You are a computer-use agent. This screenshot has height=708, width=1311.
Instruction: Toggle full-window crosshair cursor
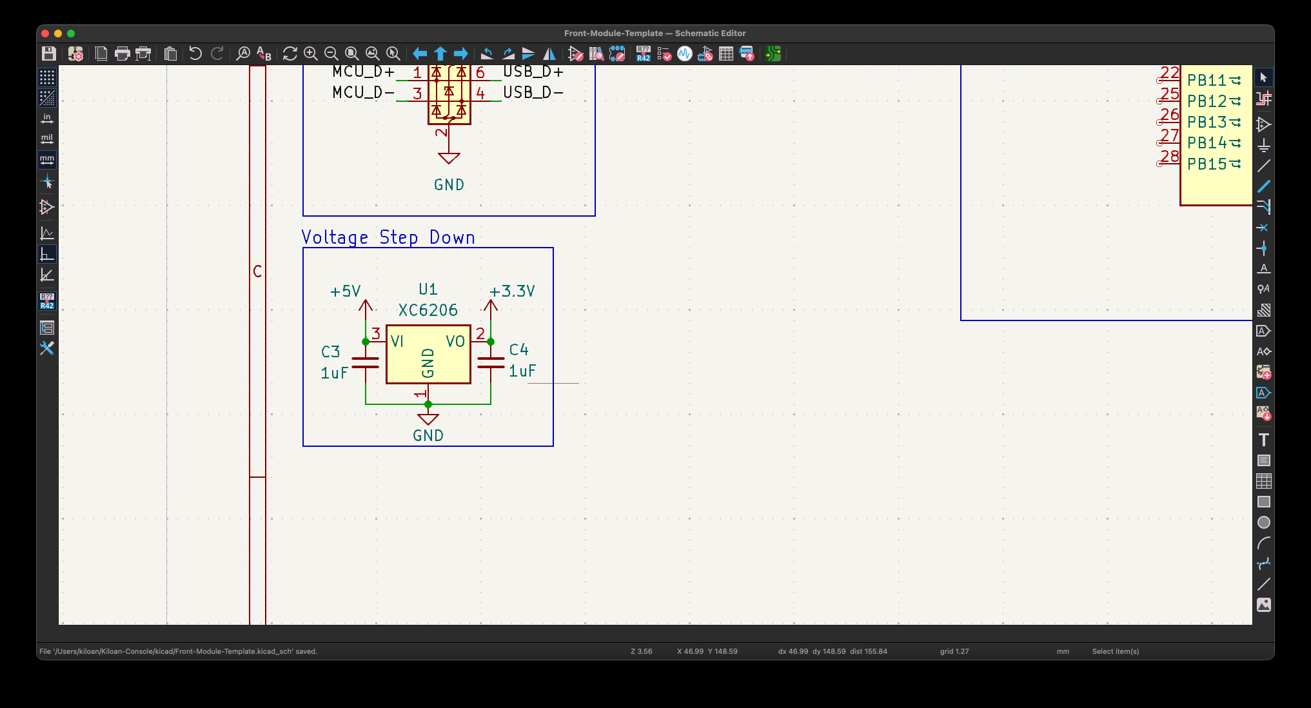tap(47, 183)
